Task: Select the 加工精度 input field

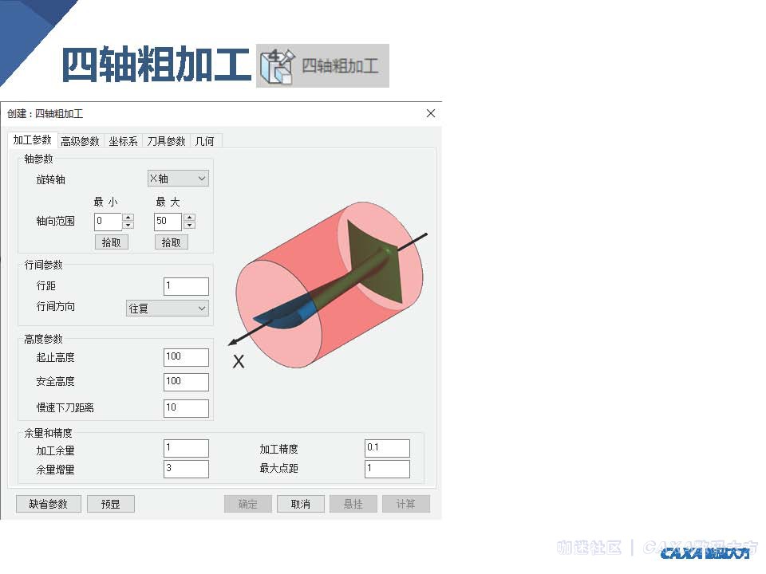Action: 387,448
